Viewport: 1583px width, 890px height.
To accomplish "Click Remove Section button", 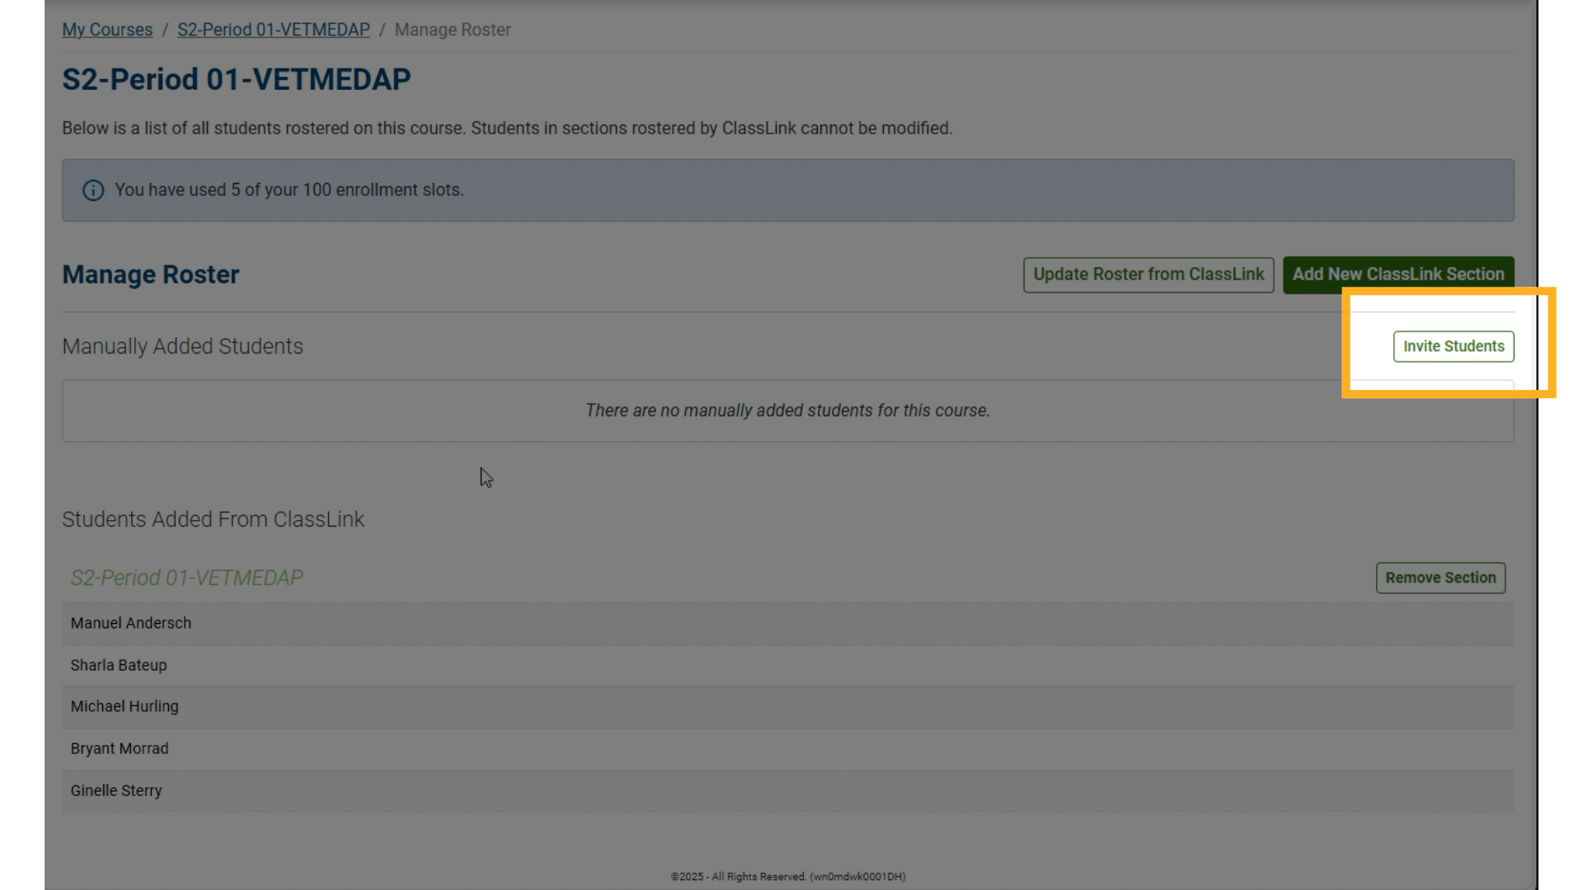I will coord(1440,578).
